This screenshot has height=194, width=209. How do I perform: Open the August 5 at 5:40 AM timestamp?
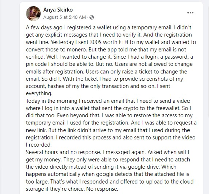65,17
